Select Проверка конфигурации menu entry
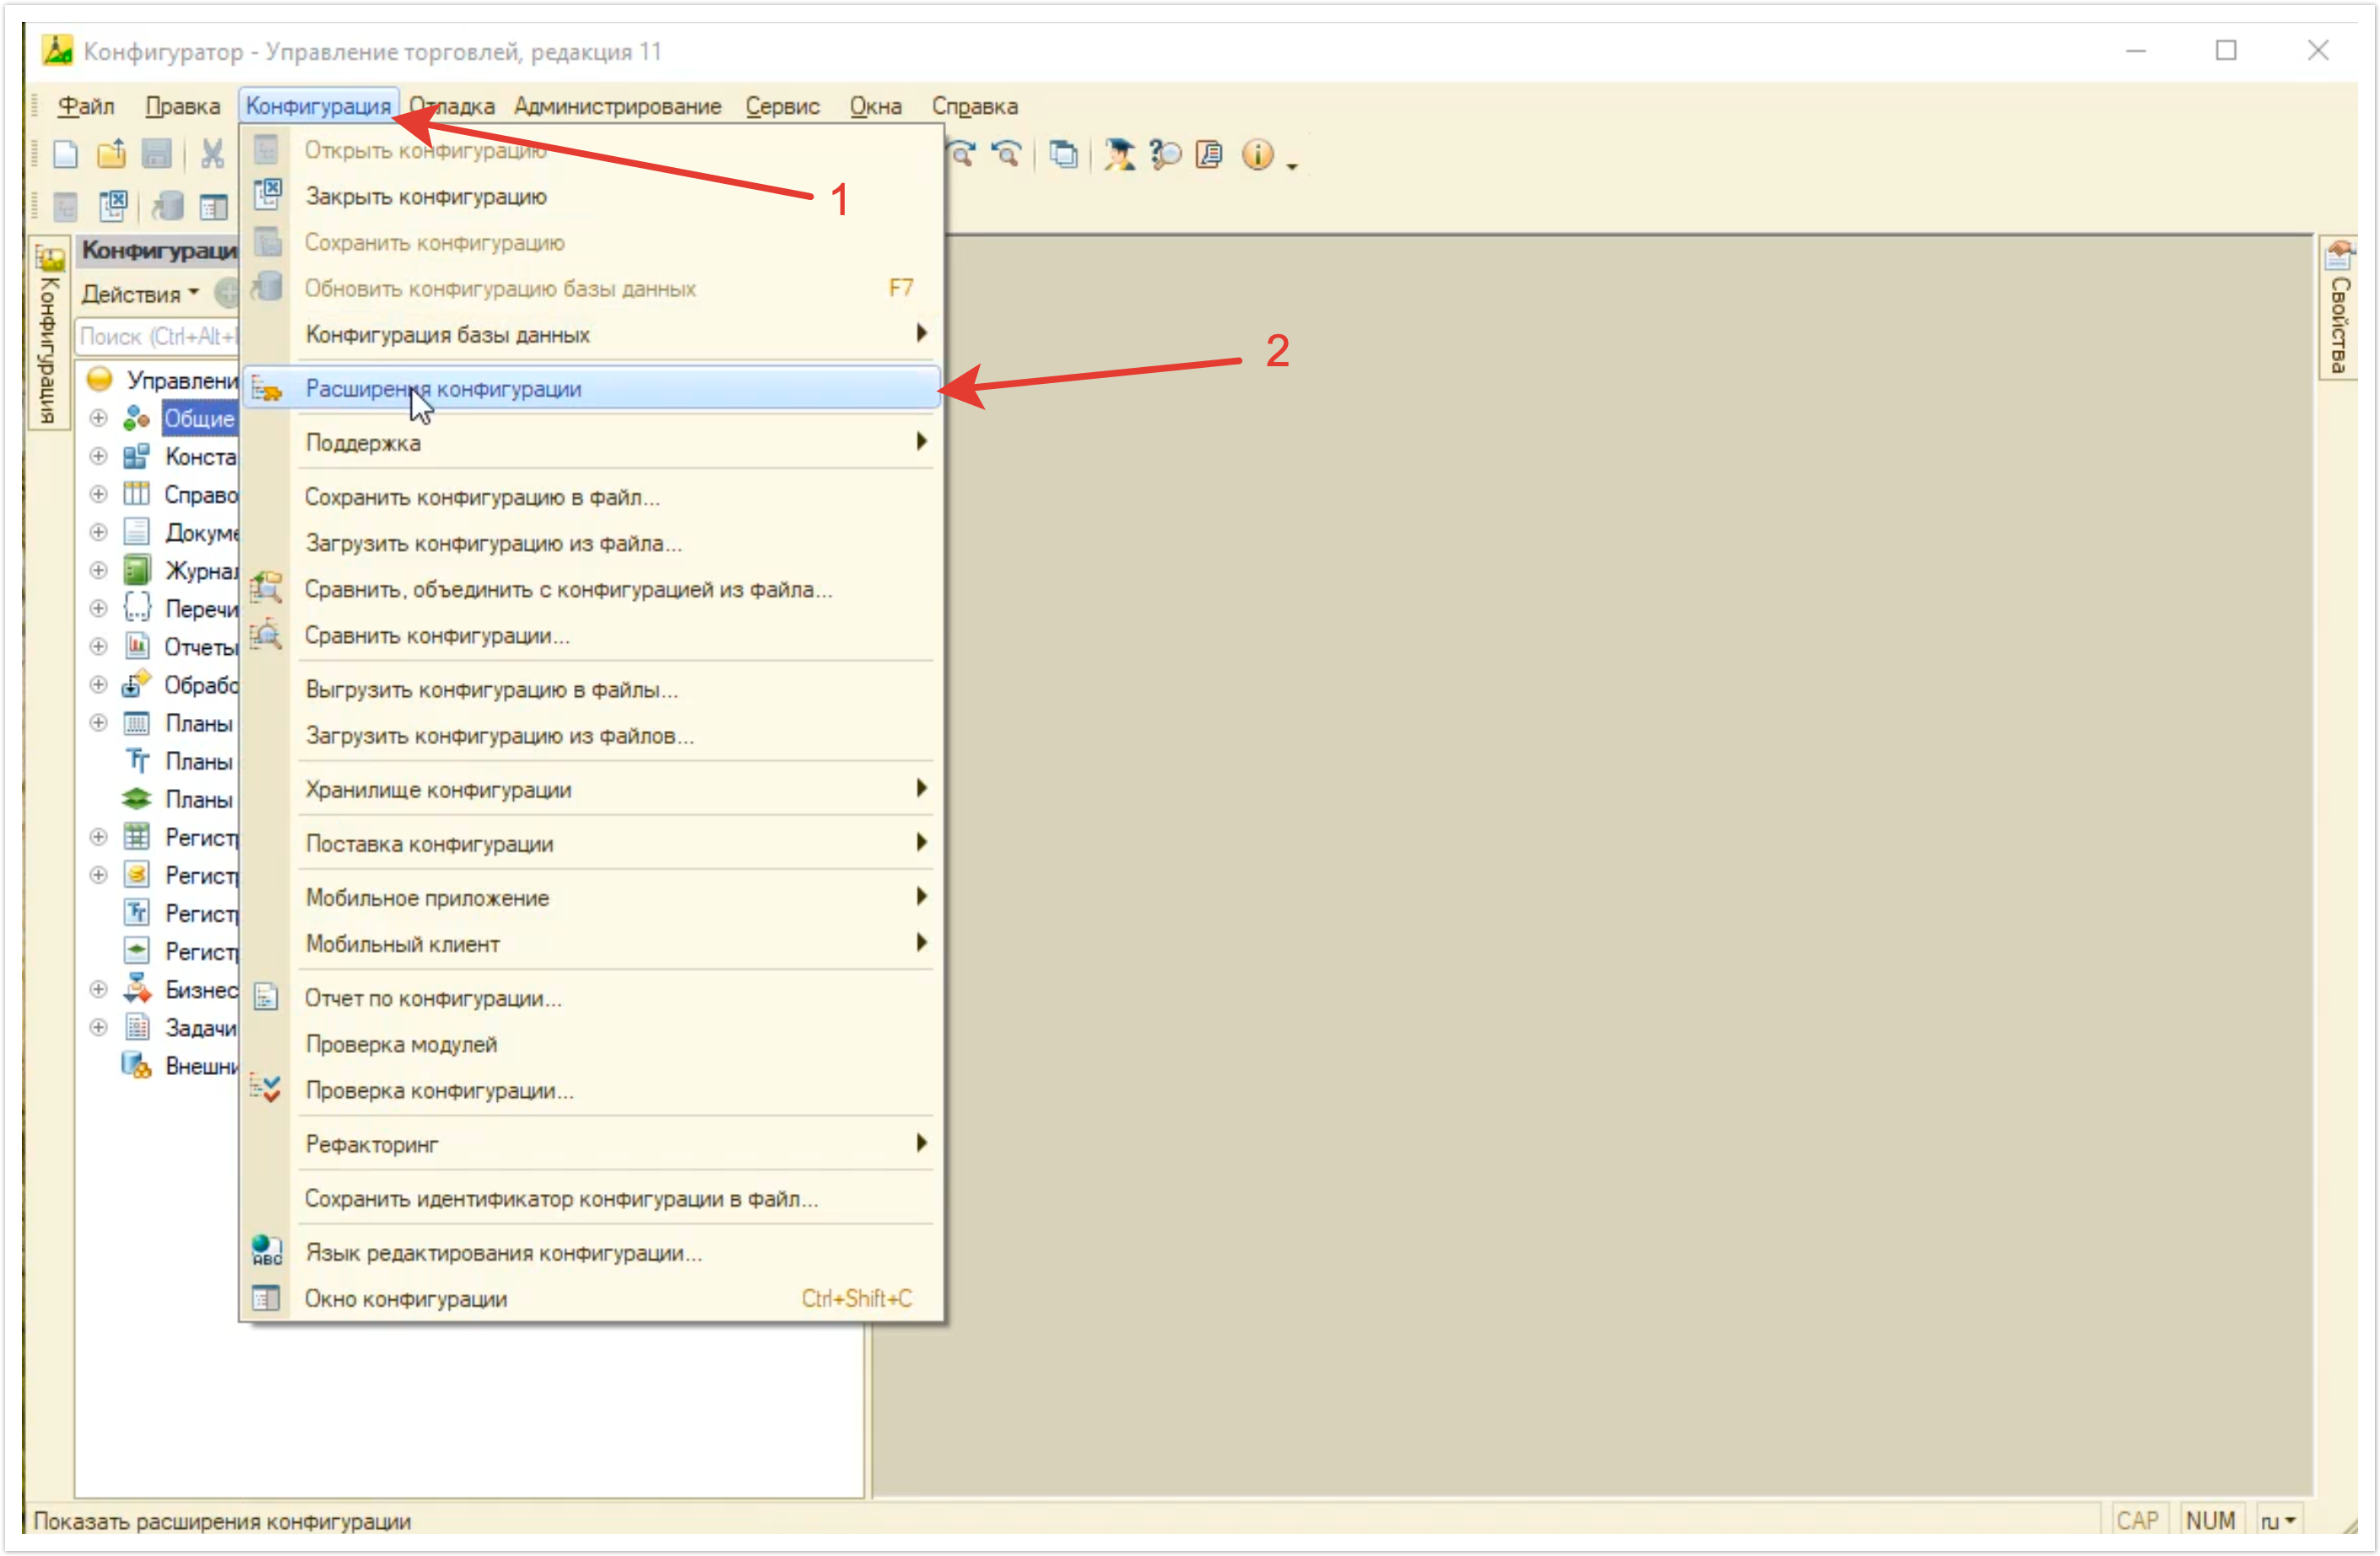 pyautogui.click(x=439, y=1091)
